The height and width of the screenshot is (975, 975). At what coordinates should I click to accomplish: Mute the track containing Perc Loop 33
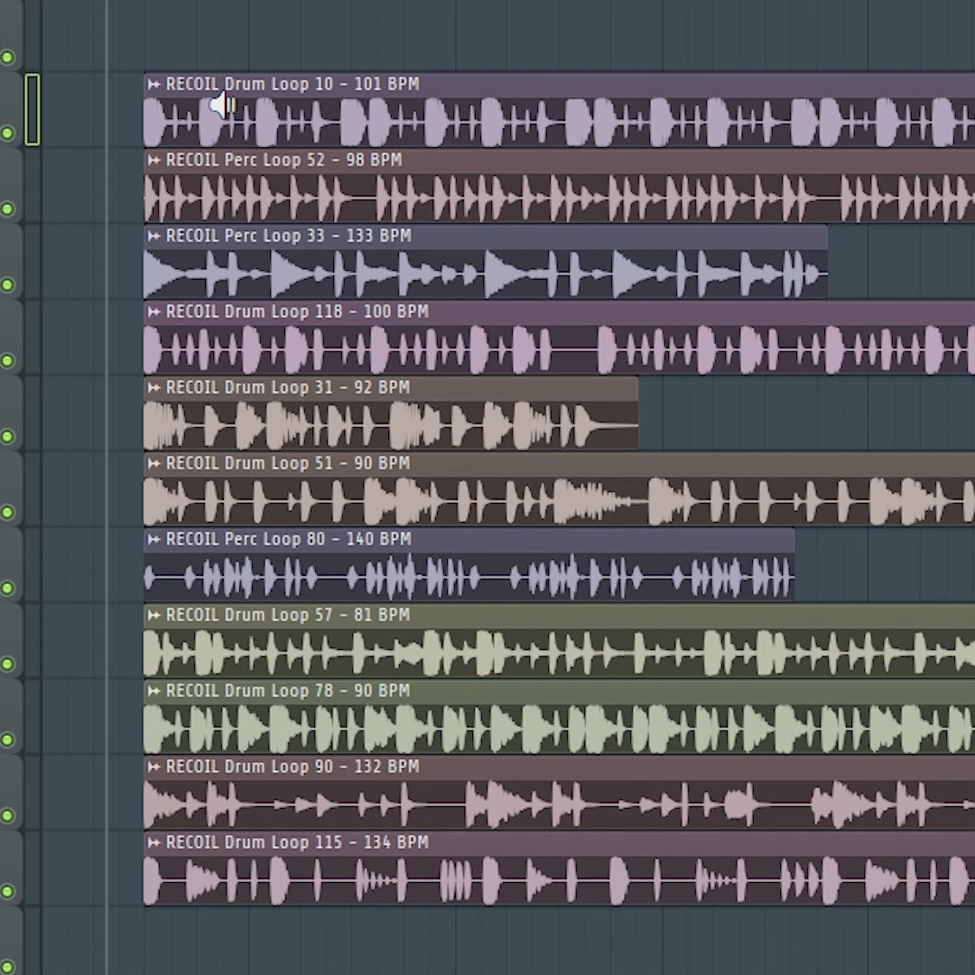click(x=7, y=284)
